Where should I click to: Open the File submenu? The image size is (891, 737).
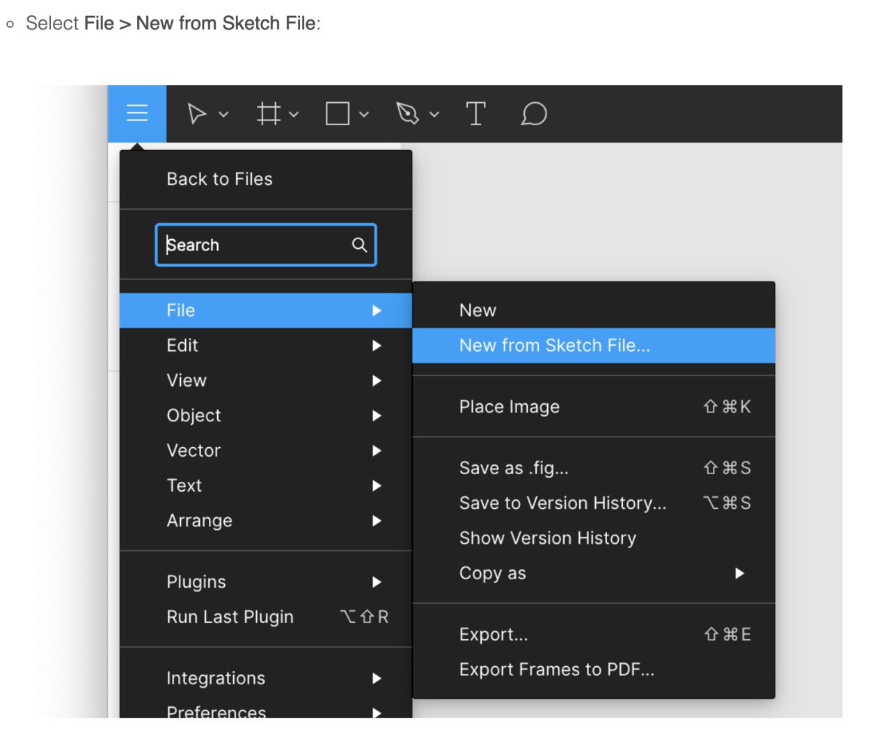266,310
